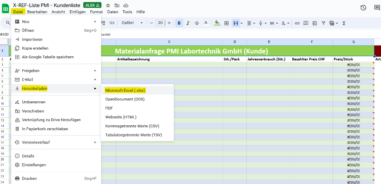The height and width of the screenshot is (184, 381).
Task: Download as Microsoft Excel (.xlsx)
Action: coord(137,90)
